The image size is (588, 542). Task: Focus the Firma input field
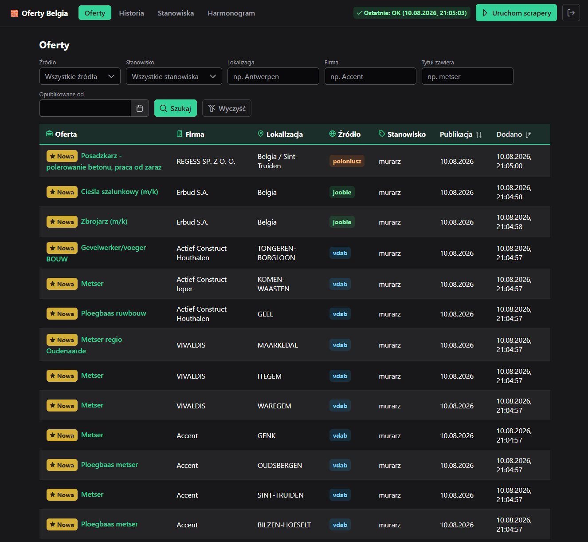pos(370,76)
